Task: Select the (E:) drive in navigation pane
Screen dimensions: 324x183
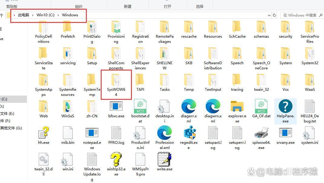Action: pyautogui.click(x=7, y=114)
